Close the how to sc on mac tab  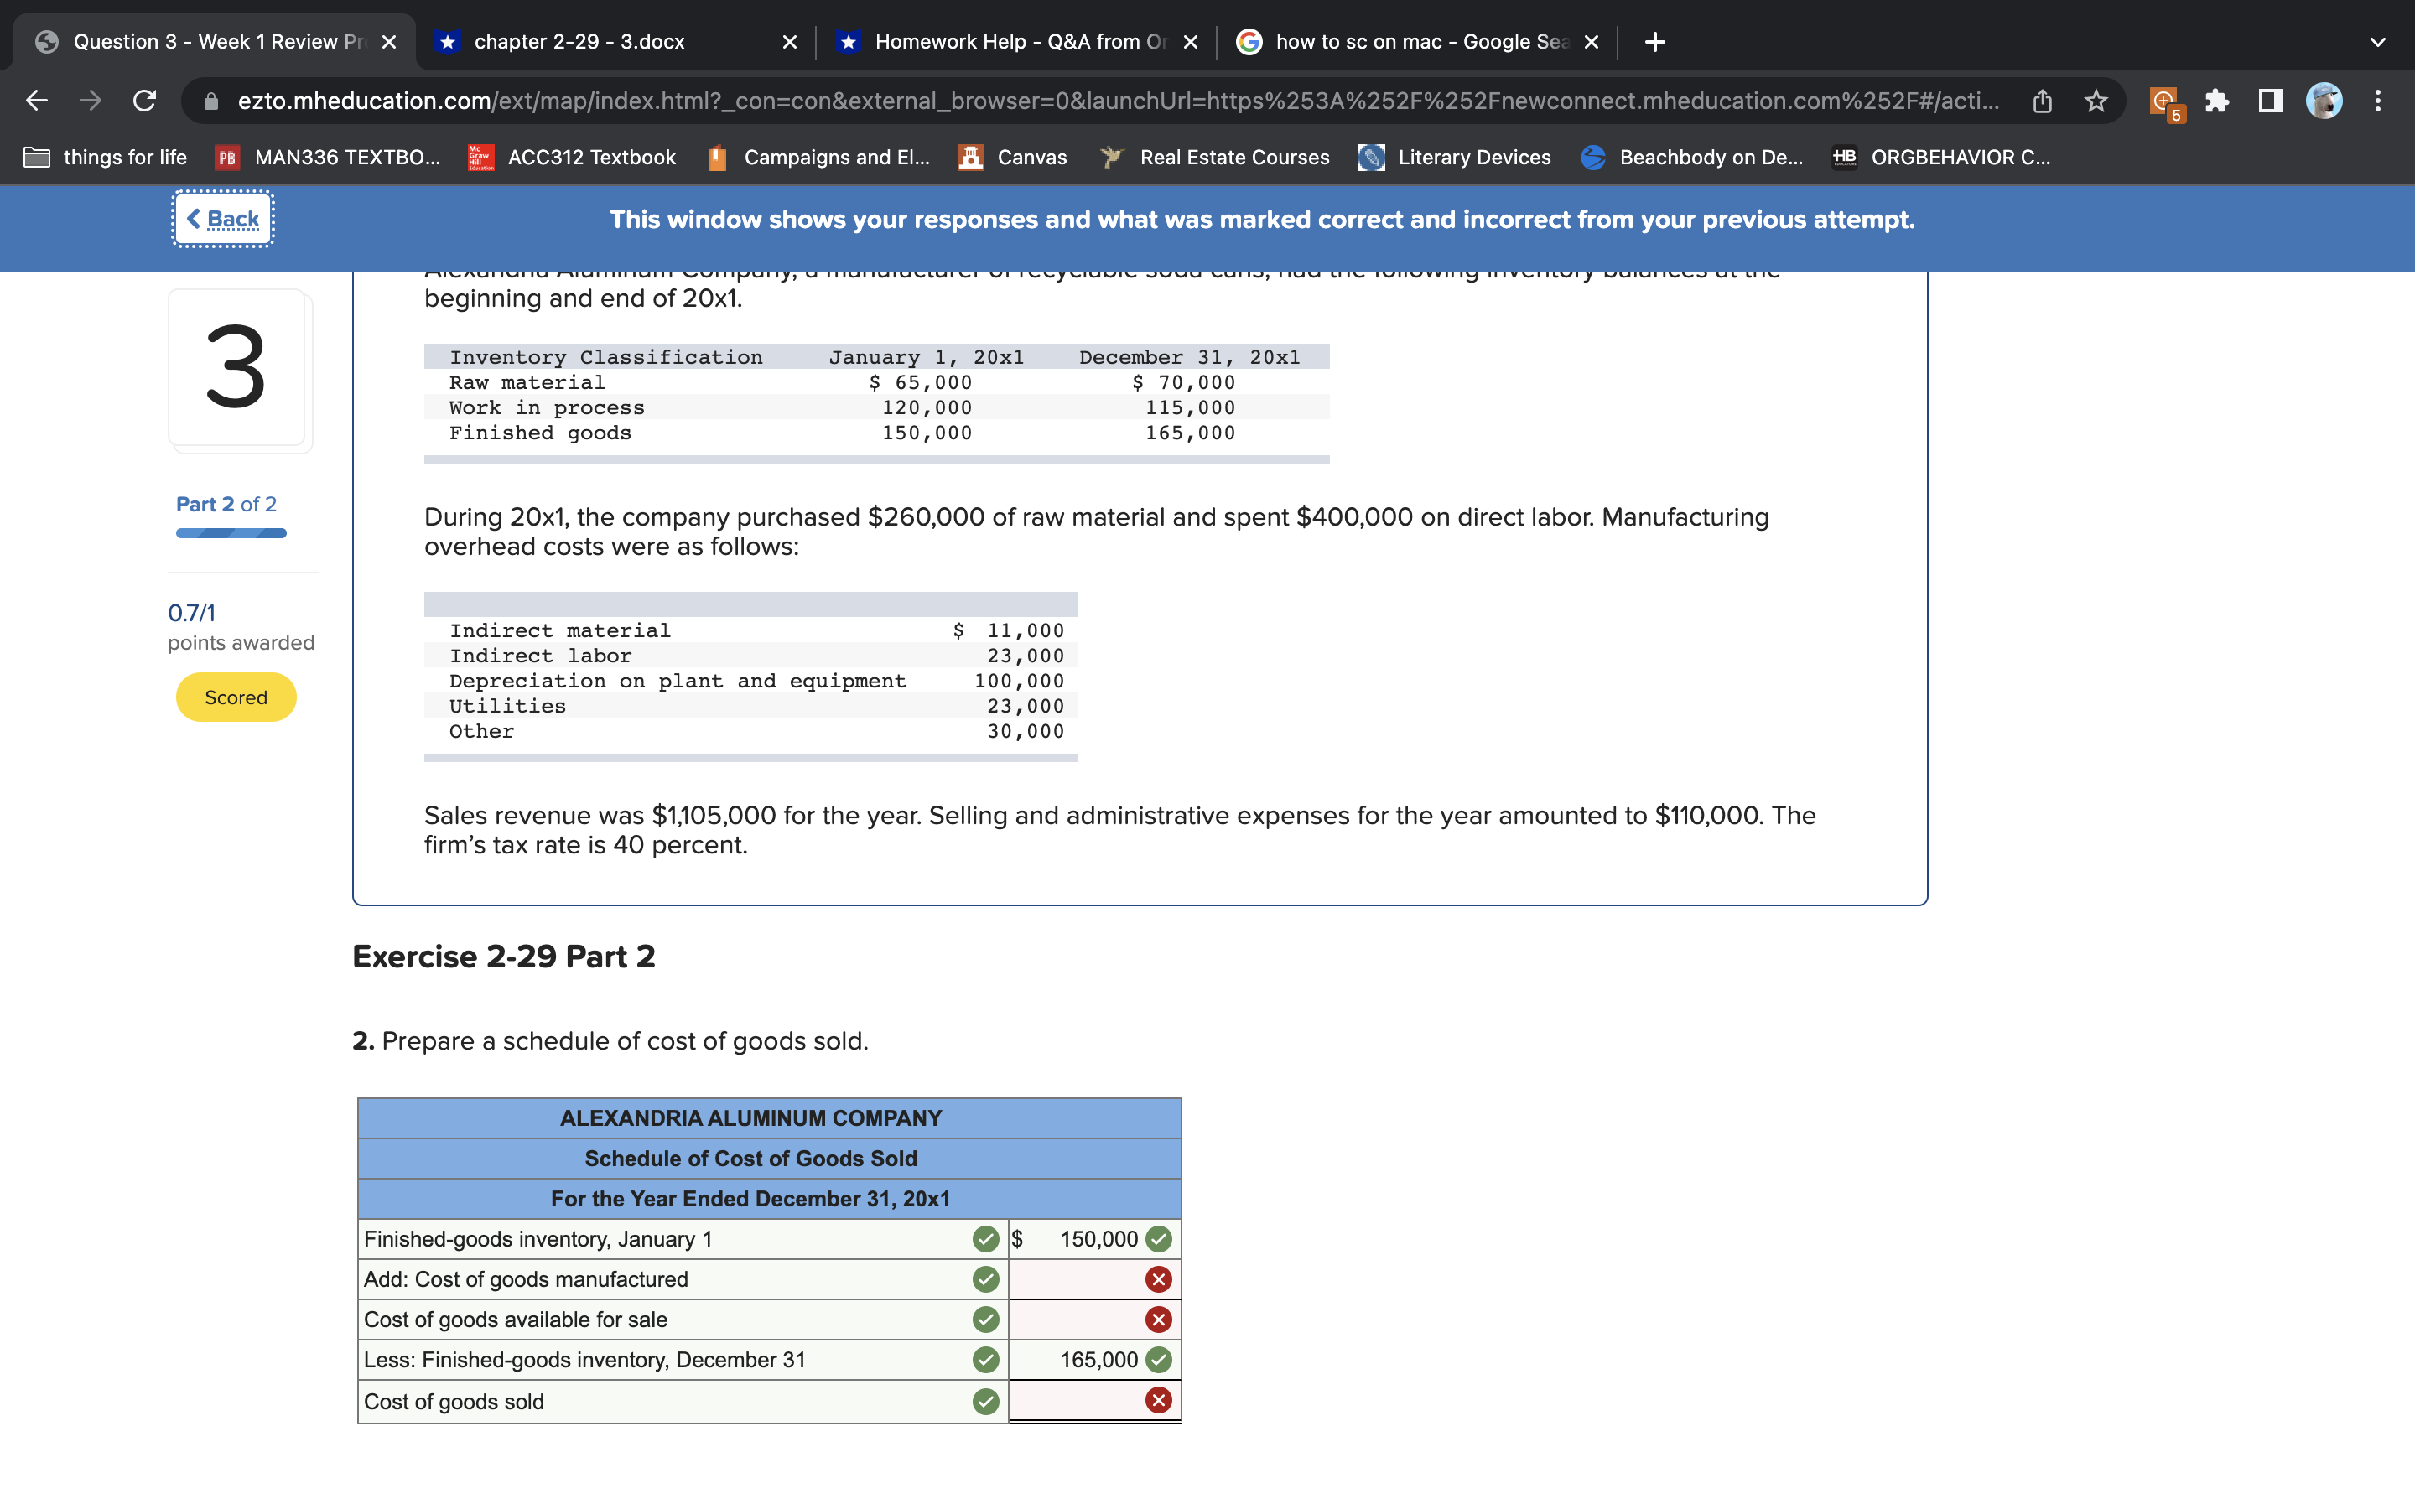pos(1592,42)
